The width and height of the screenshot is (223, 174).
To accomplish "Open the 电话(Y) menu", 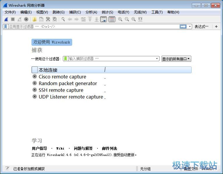I will click(x=123, y=12).
